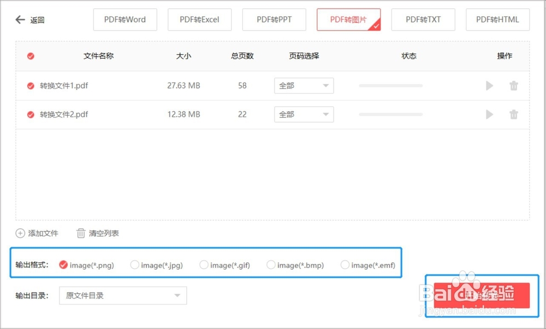
Task: Click the back arrow icon
Action: pos(20,20)
